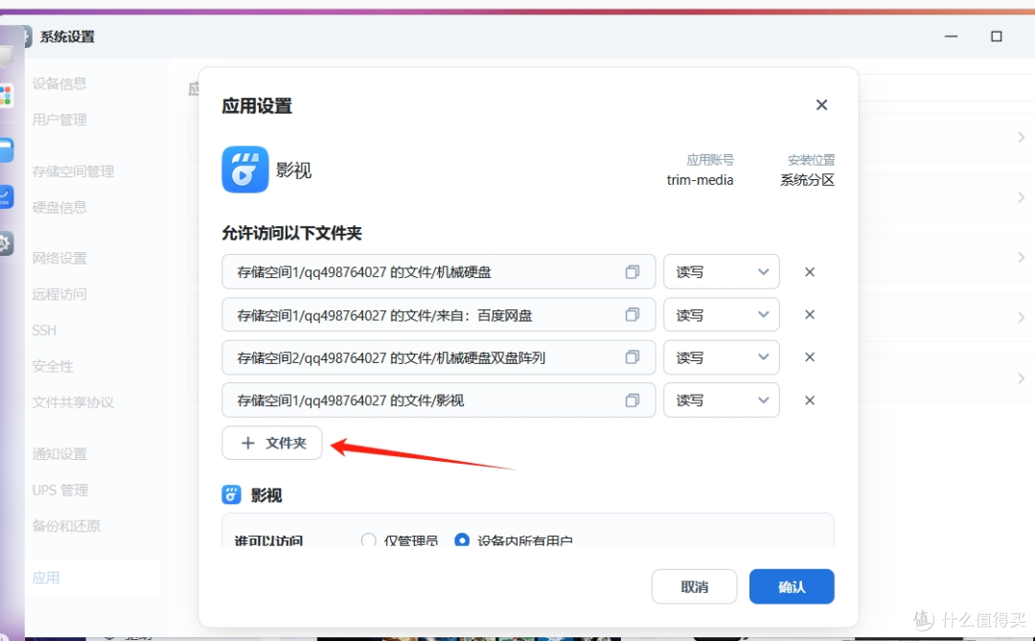Close the 应用设置 dialog with X

pyautogui.click(x=821, y=105)
